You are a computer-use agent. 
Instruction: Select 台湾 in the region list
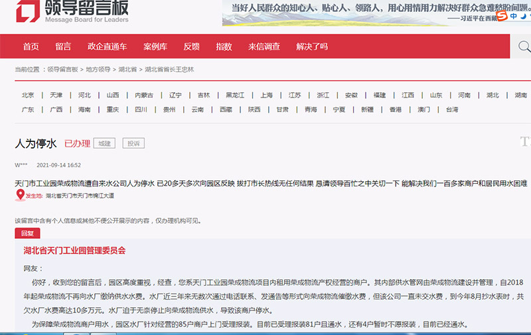pyautogui.click(x=451, y=109)
